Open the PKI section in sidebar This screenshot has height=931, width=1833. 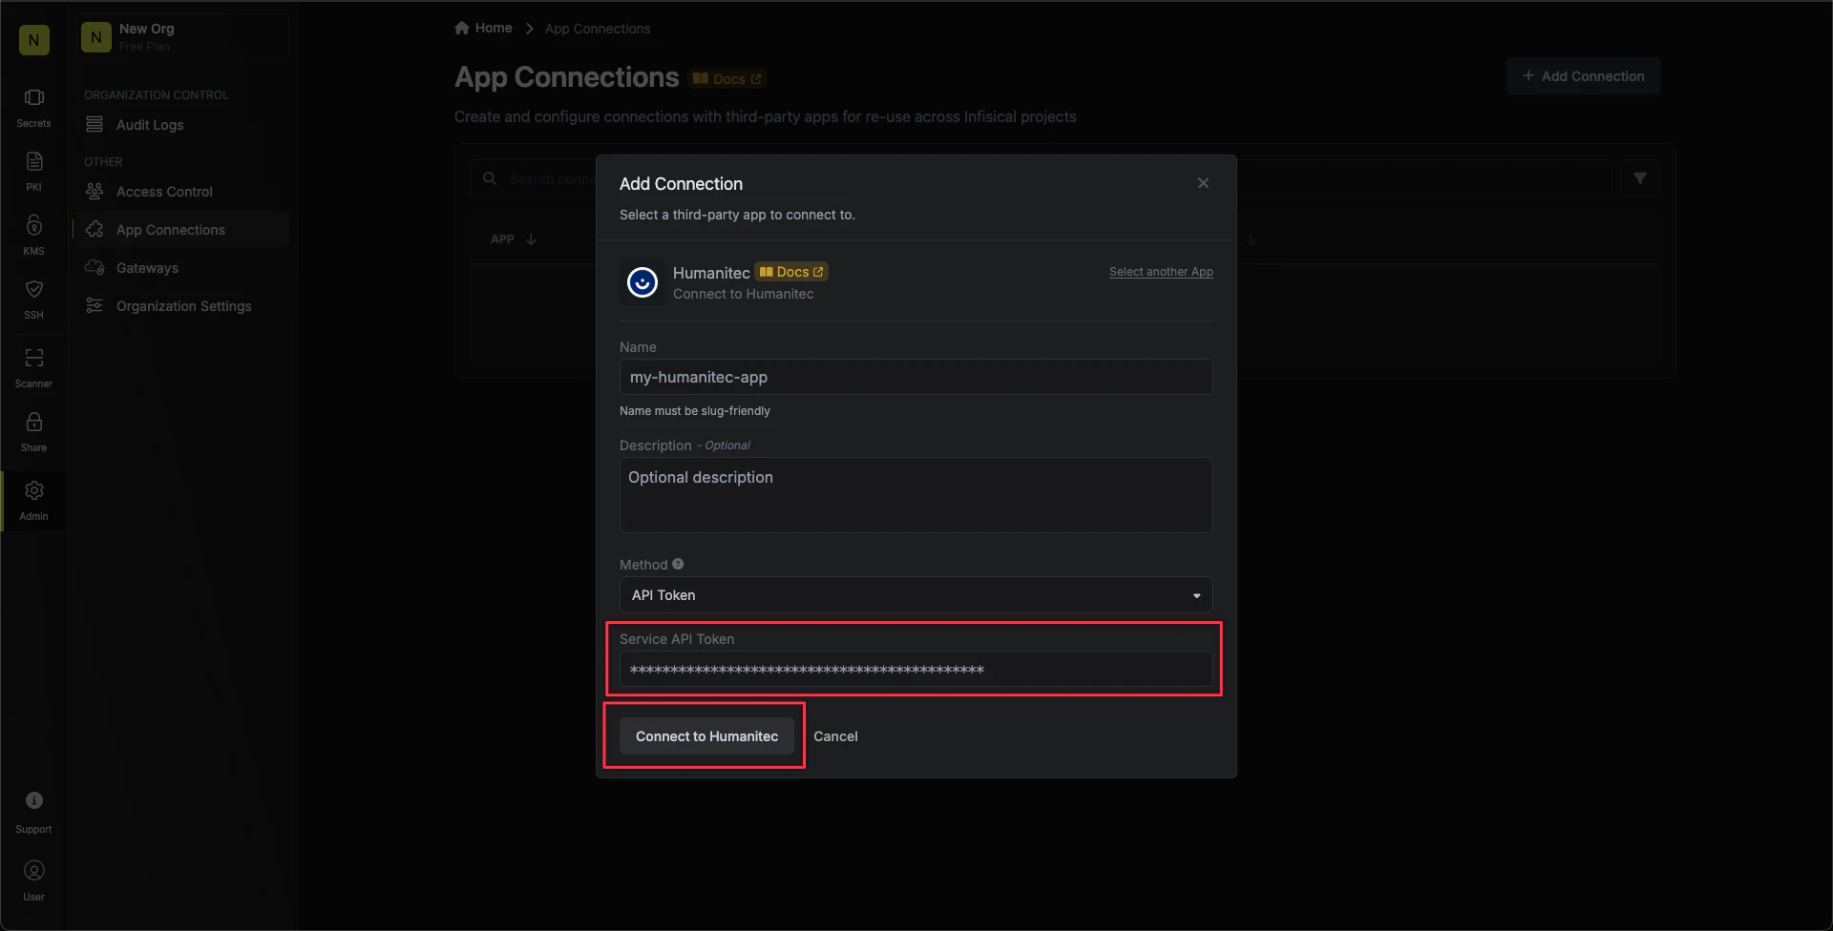click(x=33, y=172)
